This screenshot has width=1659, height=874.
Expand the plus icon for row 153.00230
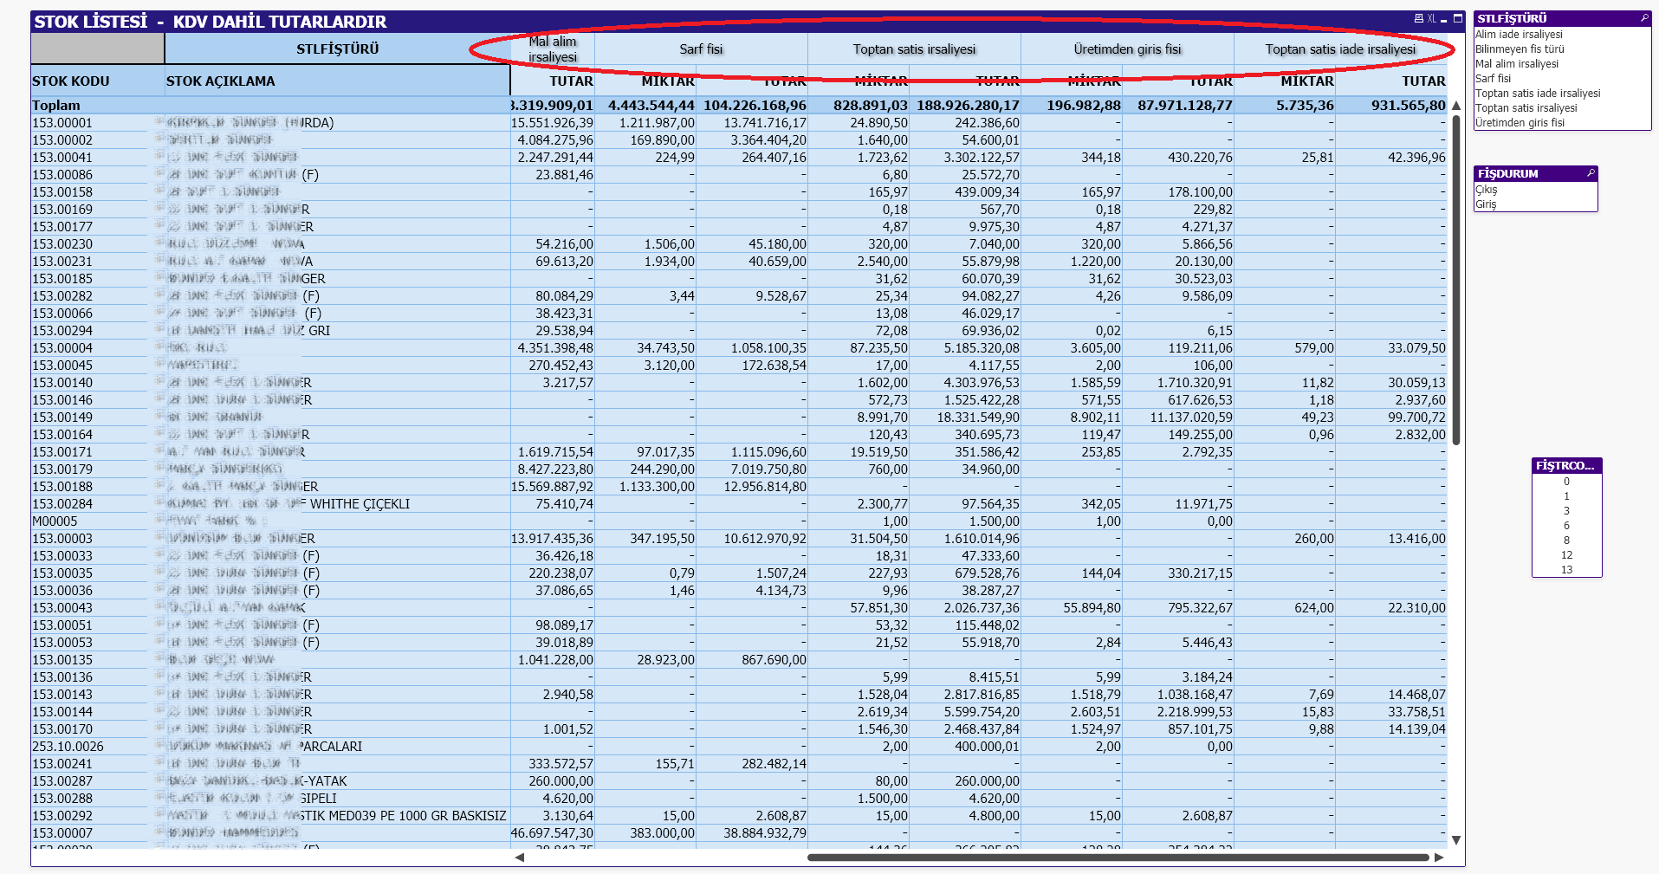(159, 243)
